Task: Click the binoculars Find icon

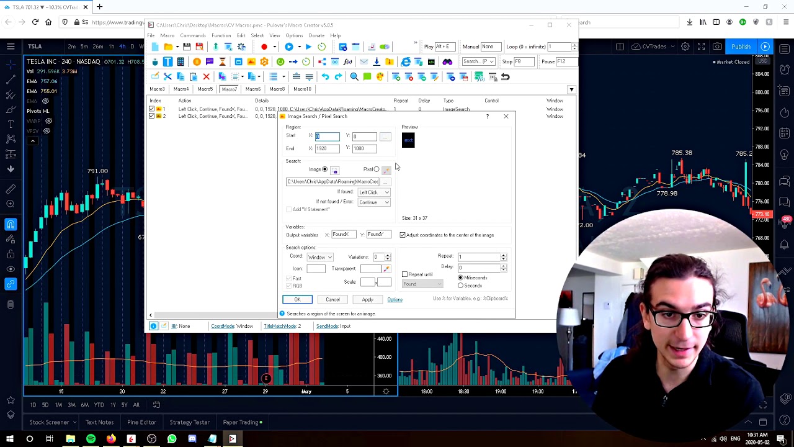Action: click(447, 61)
